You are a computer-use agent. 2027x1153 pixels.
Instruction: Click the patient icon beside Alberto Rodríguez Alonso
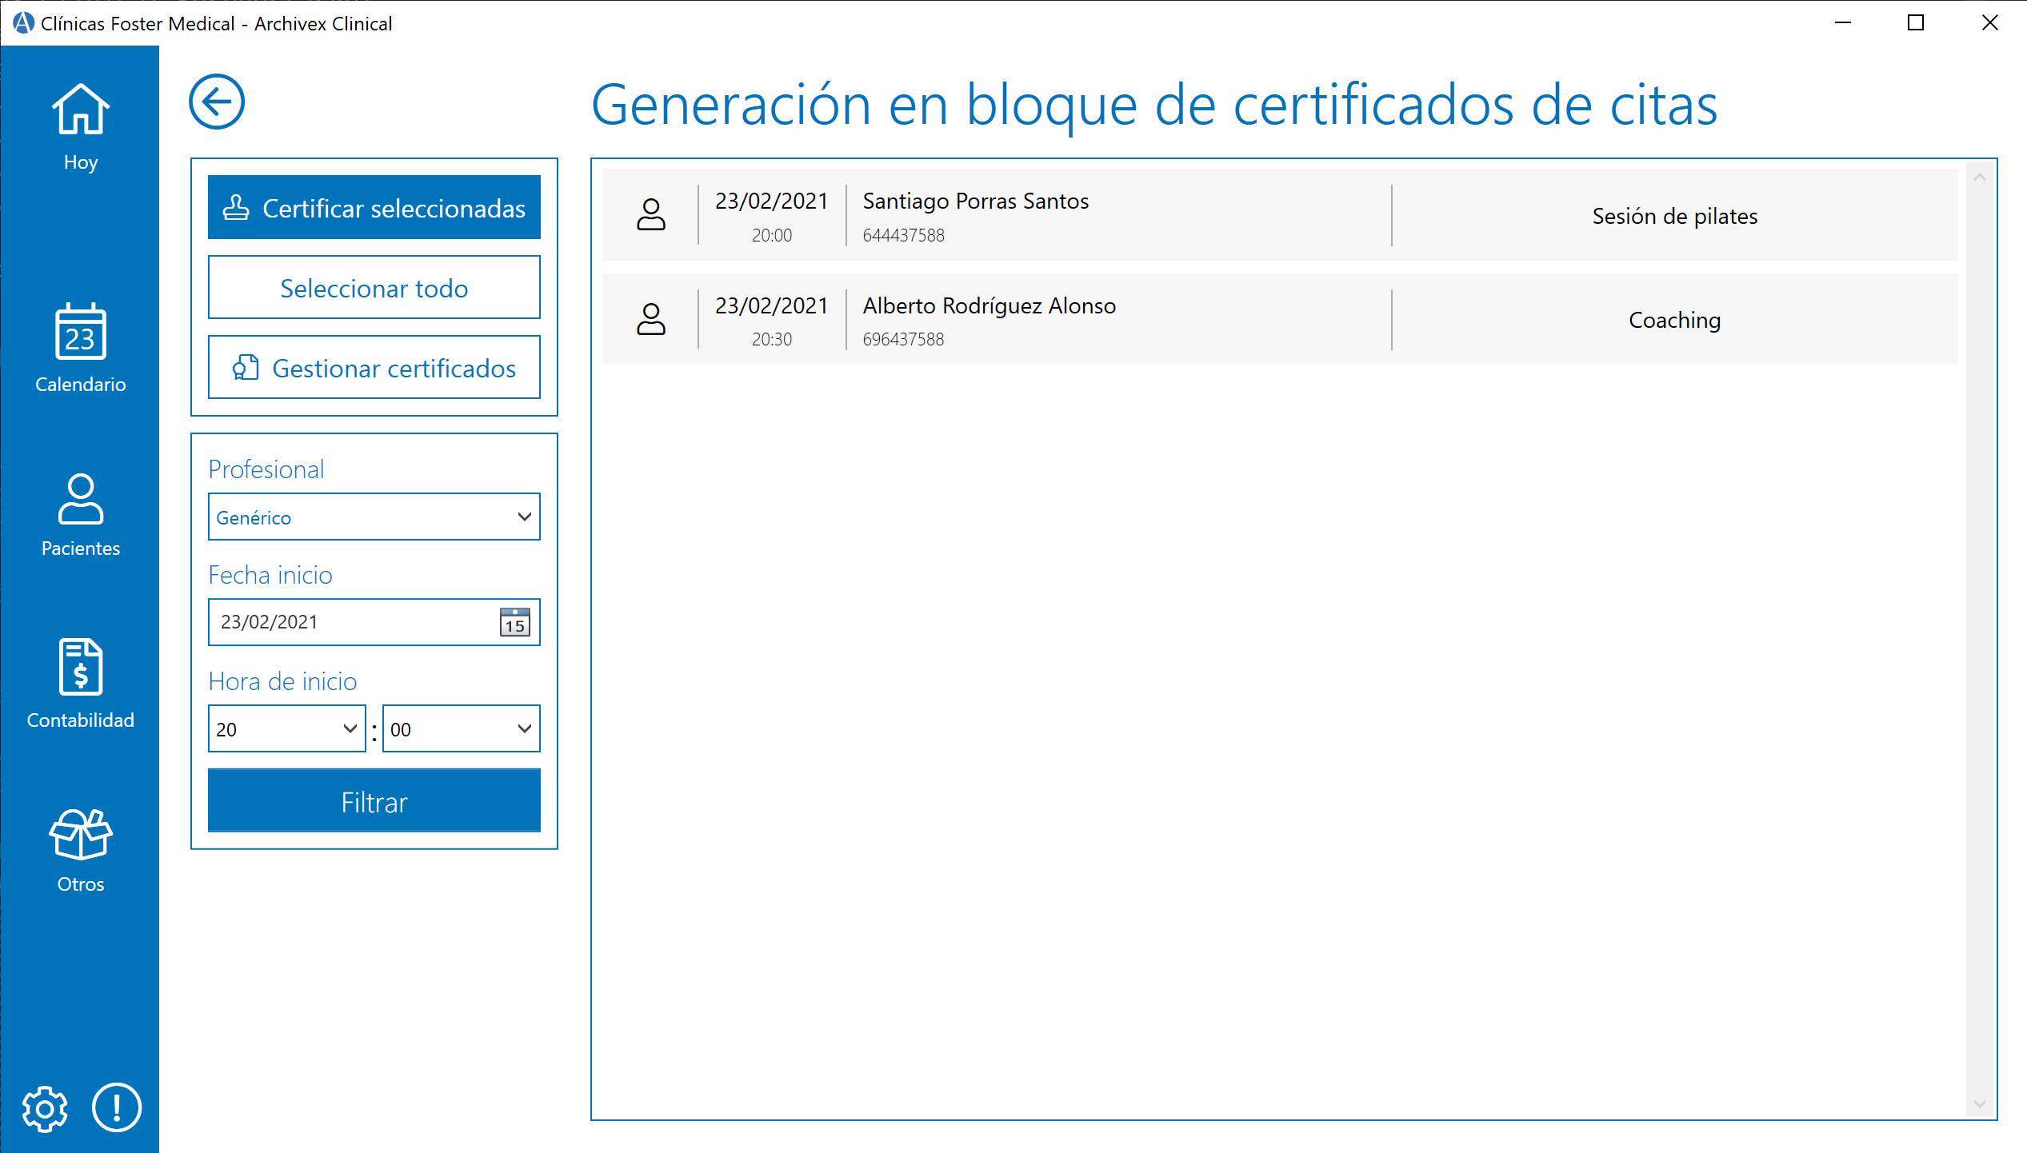click(651, 319)
